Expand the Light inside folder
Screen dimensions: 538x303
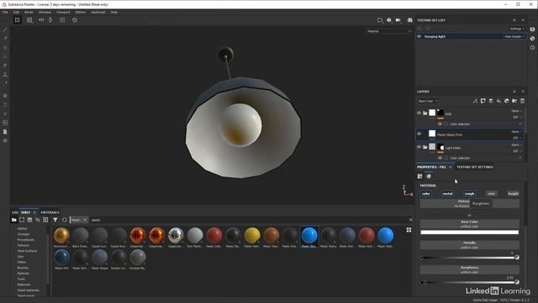[x=425, y=146]
